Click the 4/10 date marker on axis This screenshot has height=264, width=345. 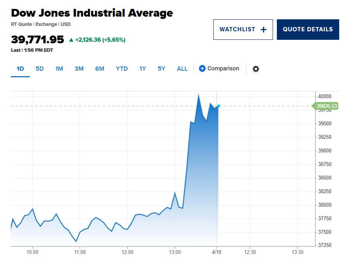click(216, 252)
